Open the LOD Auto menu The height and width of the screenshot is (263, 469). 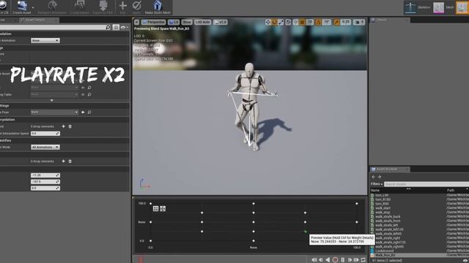202,22
